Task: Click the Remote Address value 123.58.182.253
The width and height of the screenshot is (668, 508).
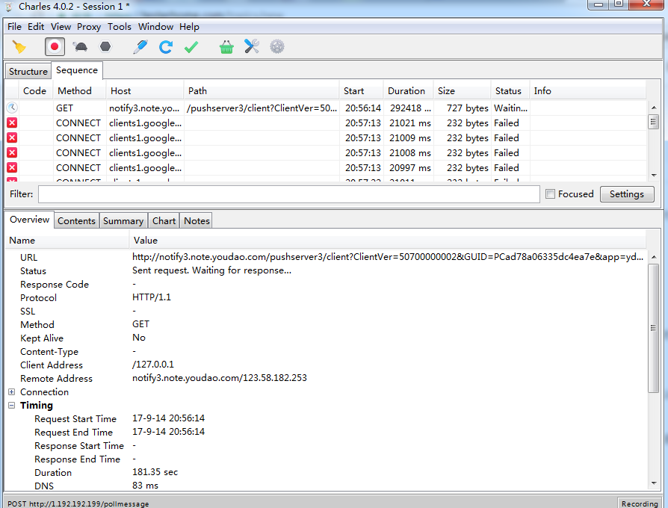Action: 220,378
